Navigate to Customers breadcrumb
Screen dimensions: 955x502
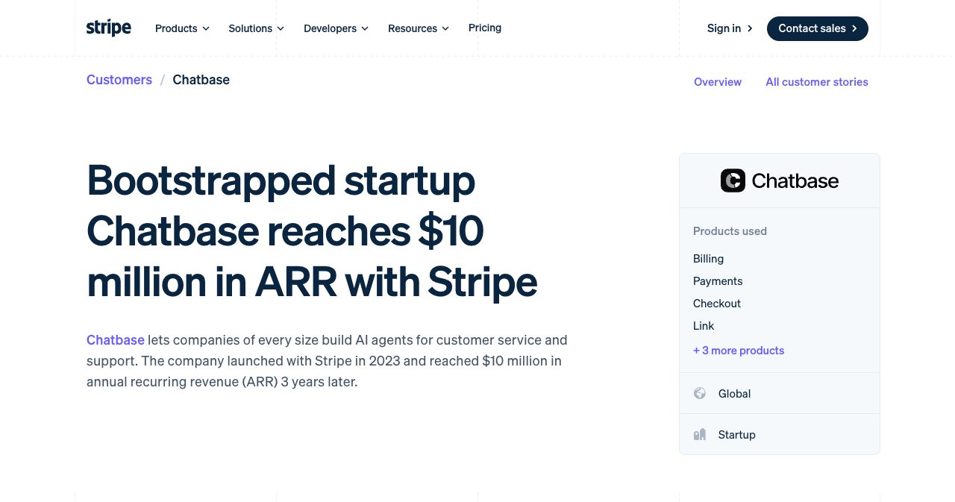(119, 80)
